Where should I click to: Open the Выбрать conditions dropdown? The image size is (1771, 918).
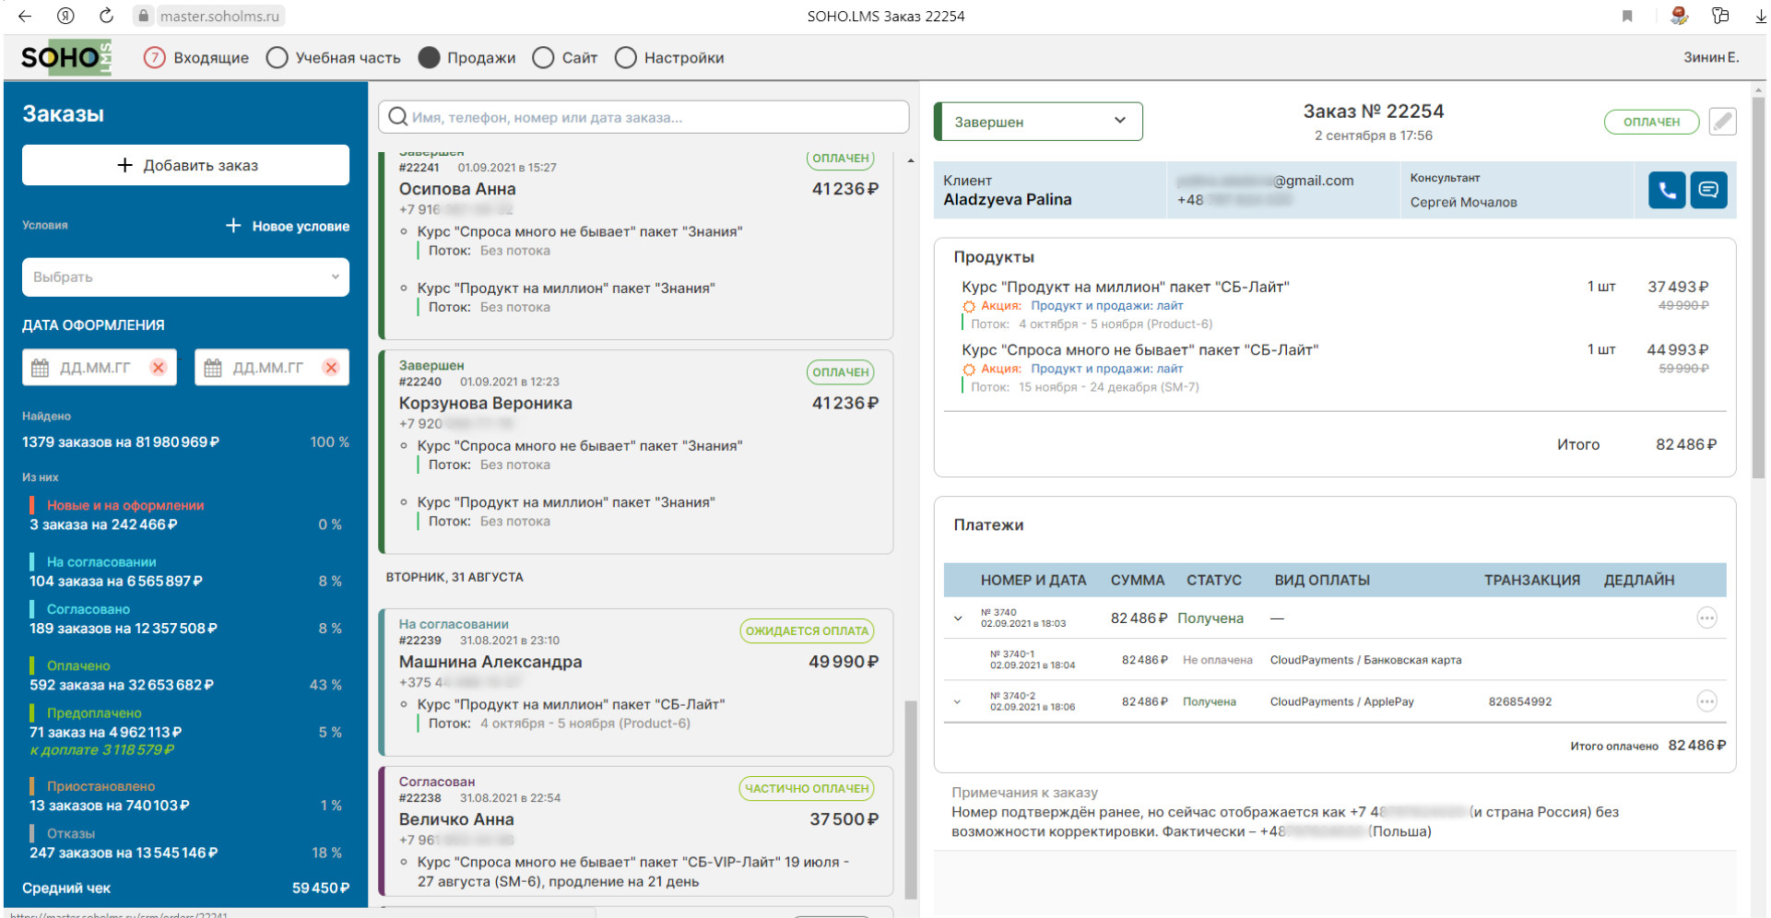[185, 277]
